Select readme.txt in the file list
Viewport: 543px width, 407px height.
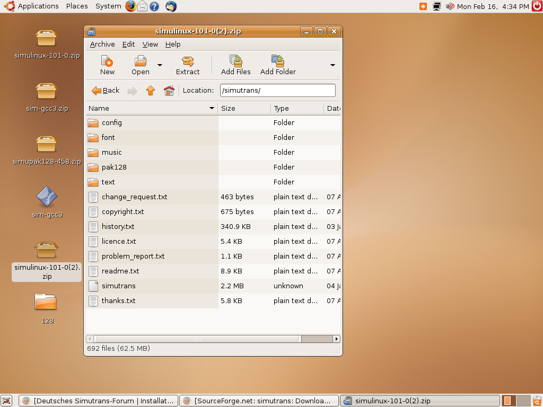pos(120,271)
